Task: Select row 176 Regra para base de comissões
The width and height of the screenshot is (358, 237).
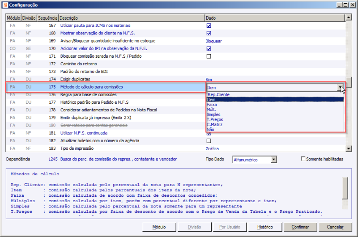Action: click(106, 95)
